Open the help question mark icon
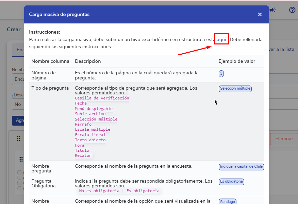 292,10
